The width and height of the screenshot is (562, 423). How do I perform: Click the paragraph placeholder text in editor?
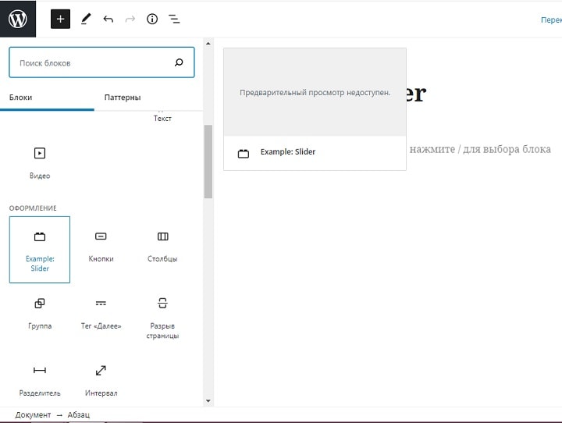click(x=480, y=149)
